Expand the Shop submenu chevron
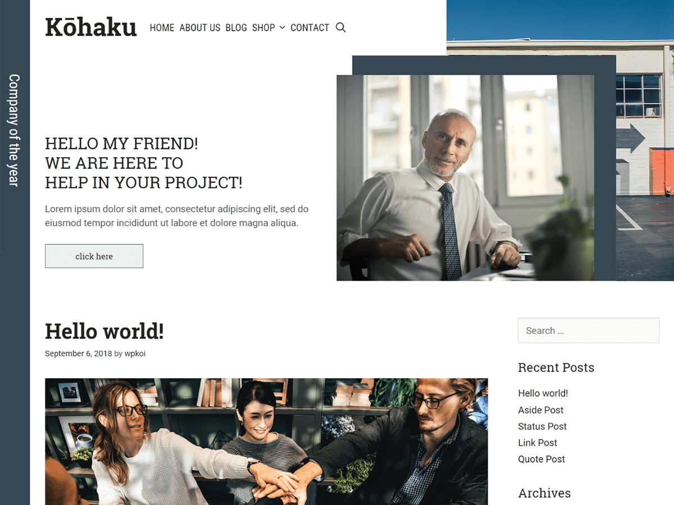This screenshot has width=674, height=505. [283, 27]
